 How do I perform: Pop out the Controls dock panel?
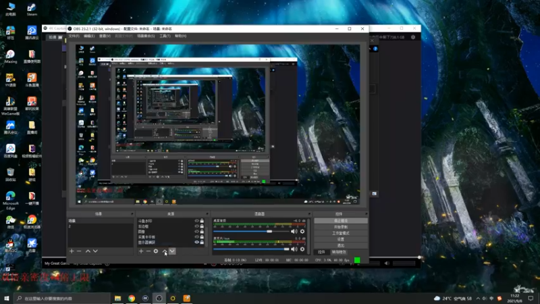tap(366, 214)
